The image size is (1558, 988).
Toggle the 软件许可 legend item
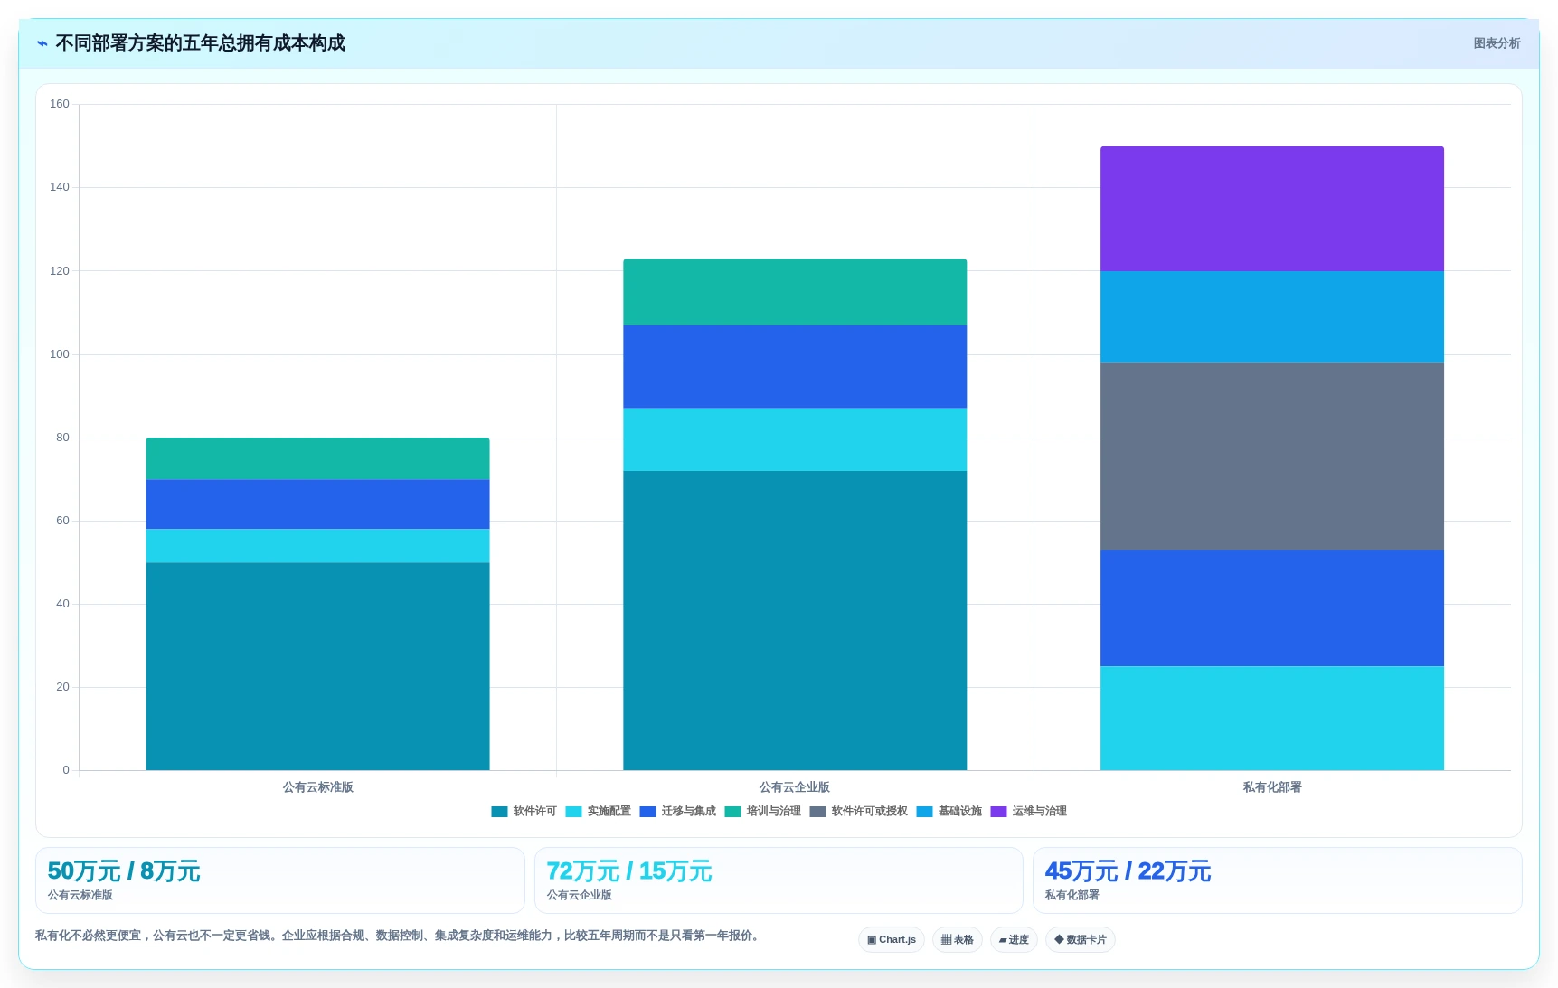point(524,812)
